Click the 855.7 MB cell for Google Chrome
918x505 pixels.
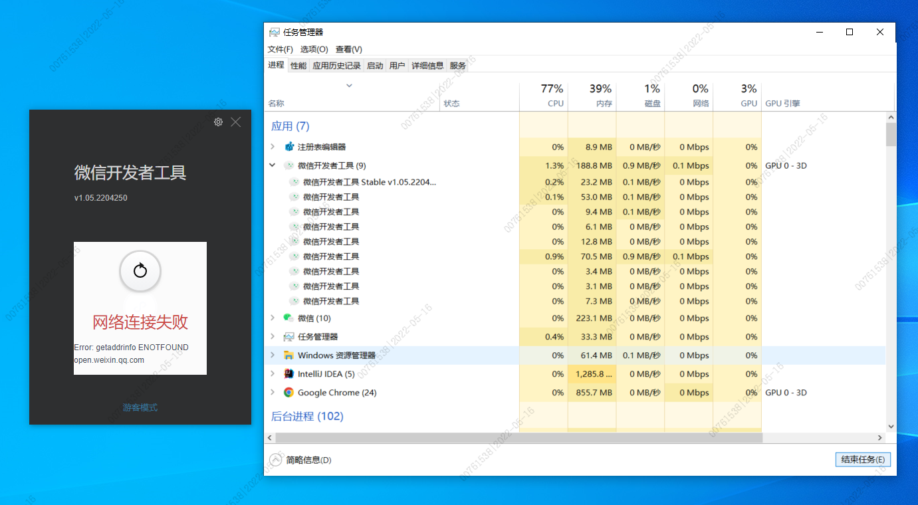592,393
